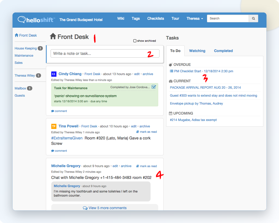Click Tina Powell's TP avatar
Viewport: 279px width, 223px height.
pyautogui.click(x=54, y=126)
